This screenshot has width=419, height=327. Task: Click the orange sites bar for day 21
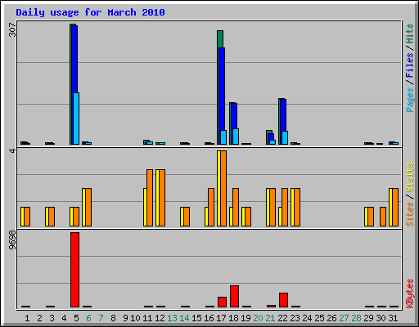tap(273, 207)
